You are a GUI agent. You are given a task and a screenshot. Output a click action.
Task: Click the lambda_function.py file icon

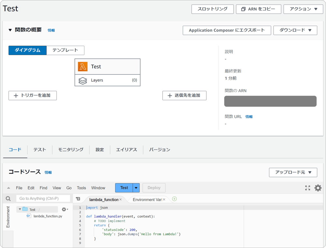click(x=28, y=216)
